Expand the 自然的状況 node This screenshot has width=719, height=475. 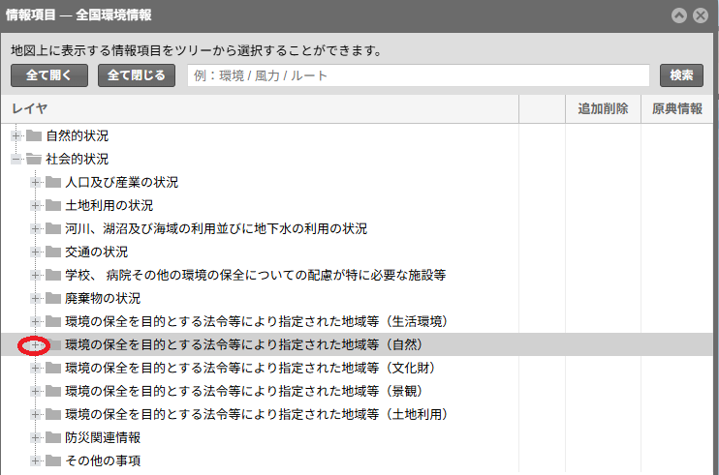tap(16, 135)
